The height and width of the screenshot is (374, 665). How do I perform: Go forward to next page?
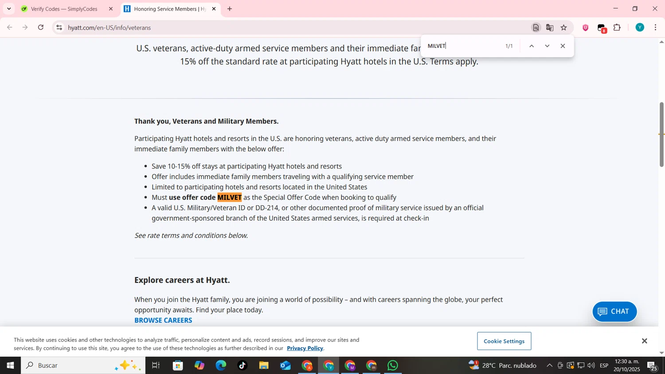[x=25, y=27]
